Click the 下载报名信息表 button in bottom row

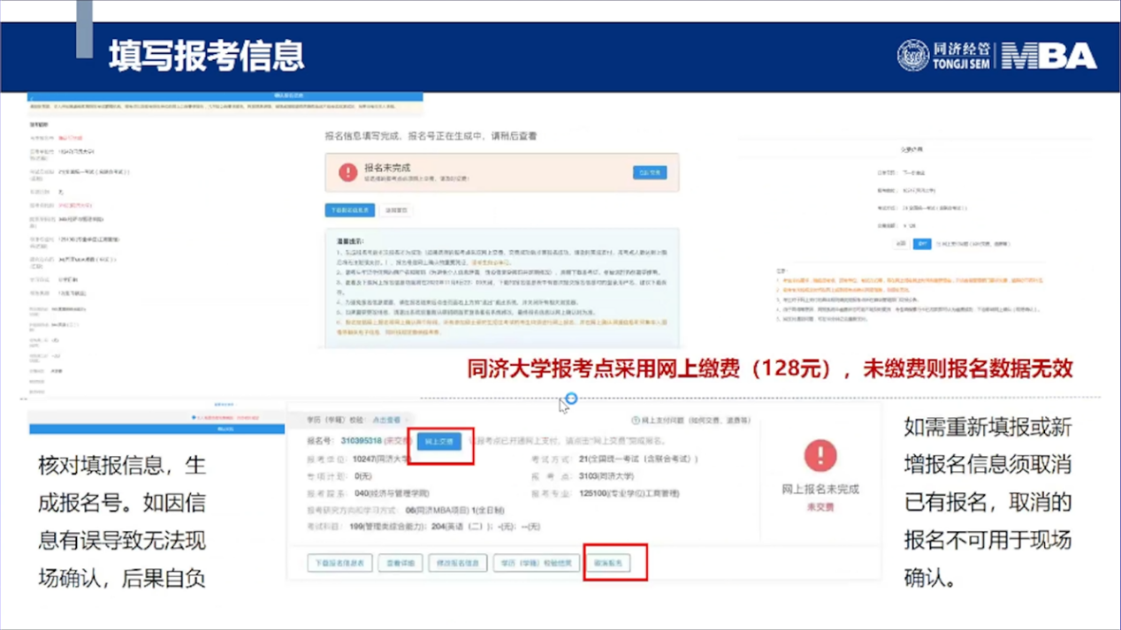[339, 563]
